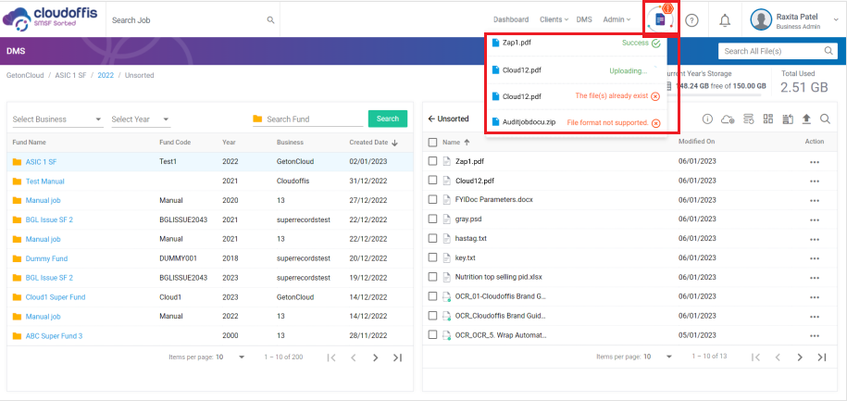Open the help question mark icon
847x401 pixels.
tap(692, 20)
